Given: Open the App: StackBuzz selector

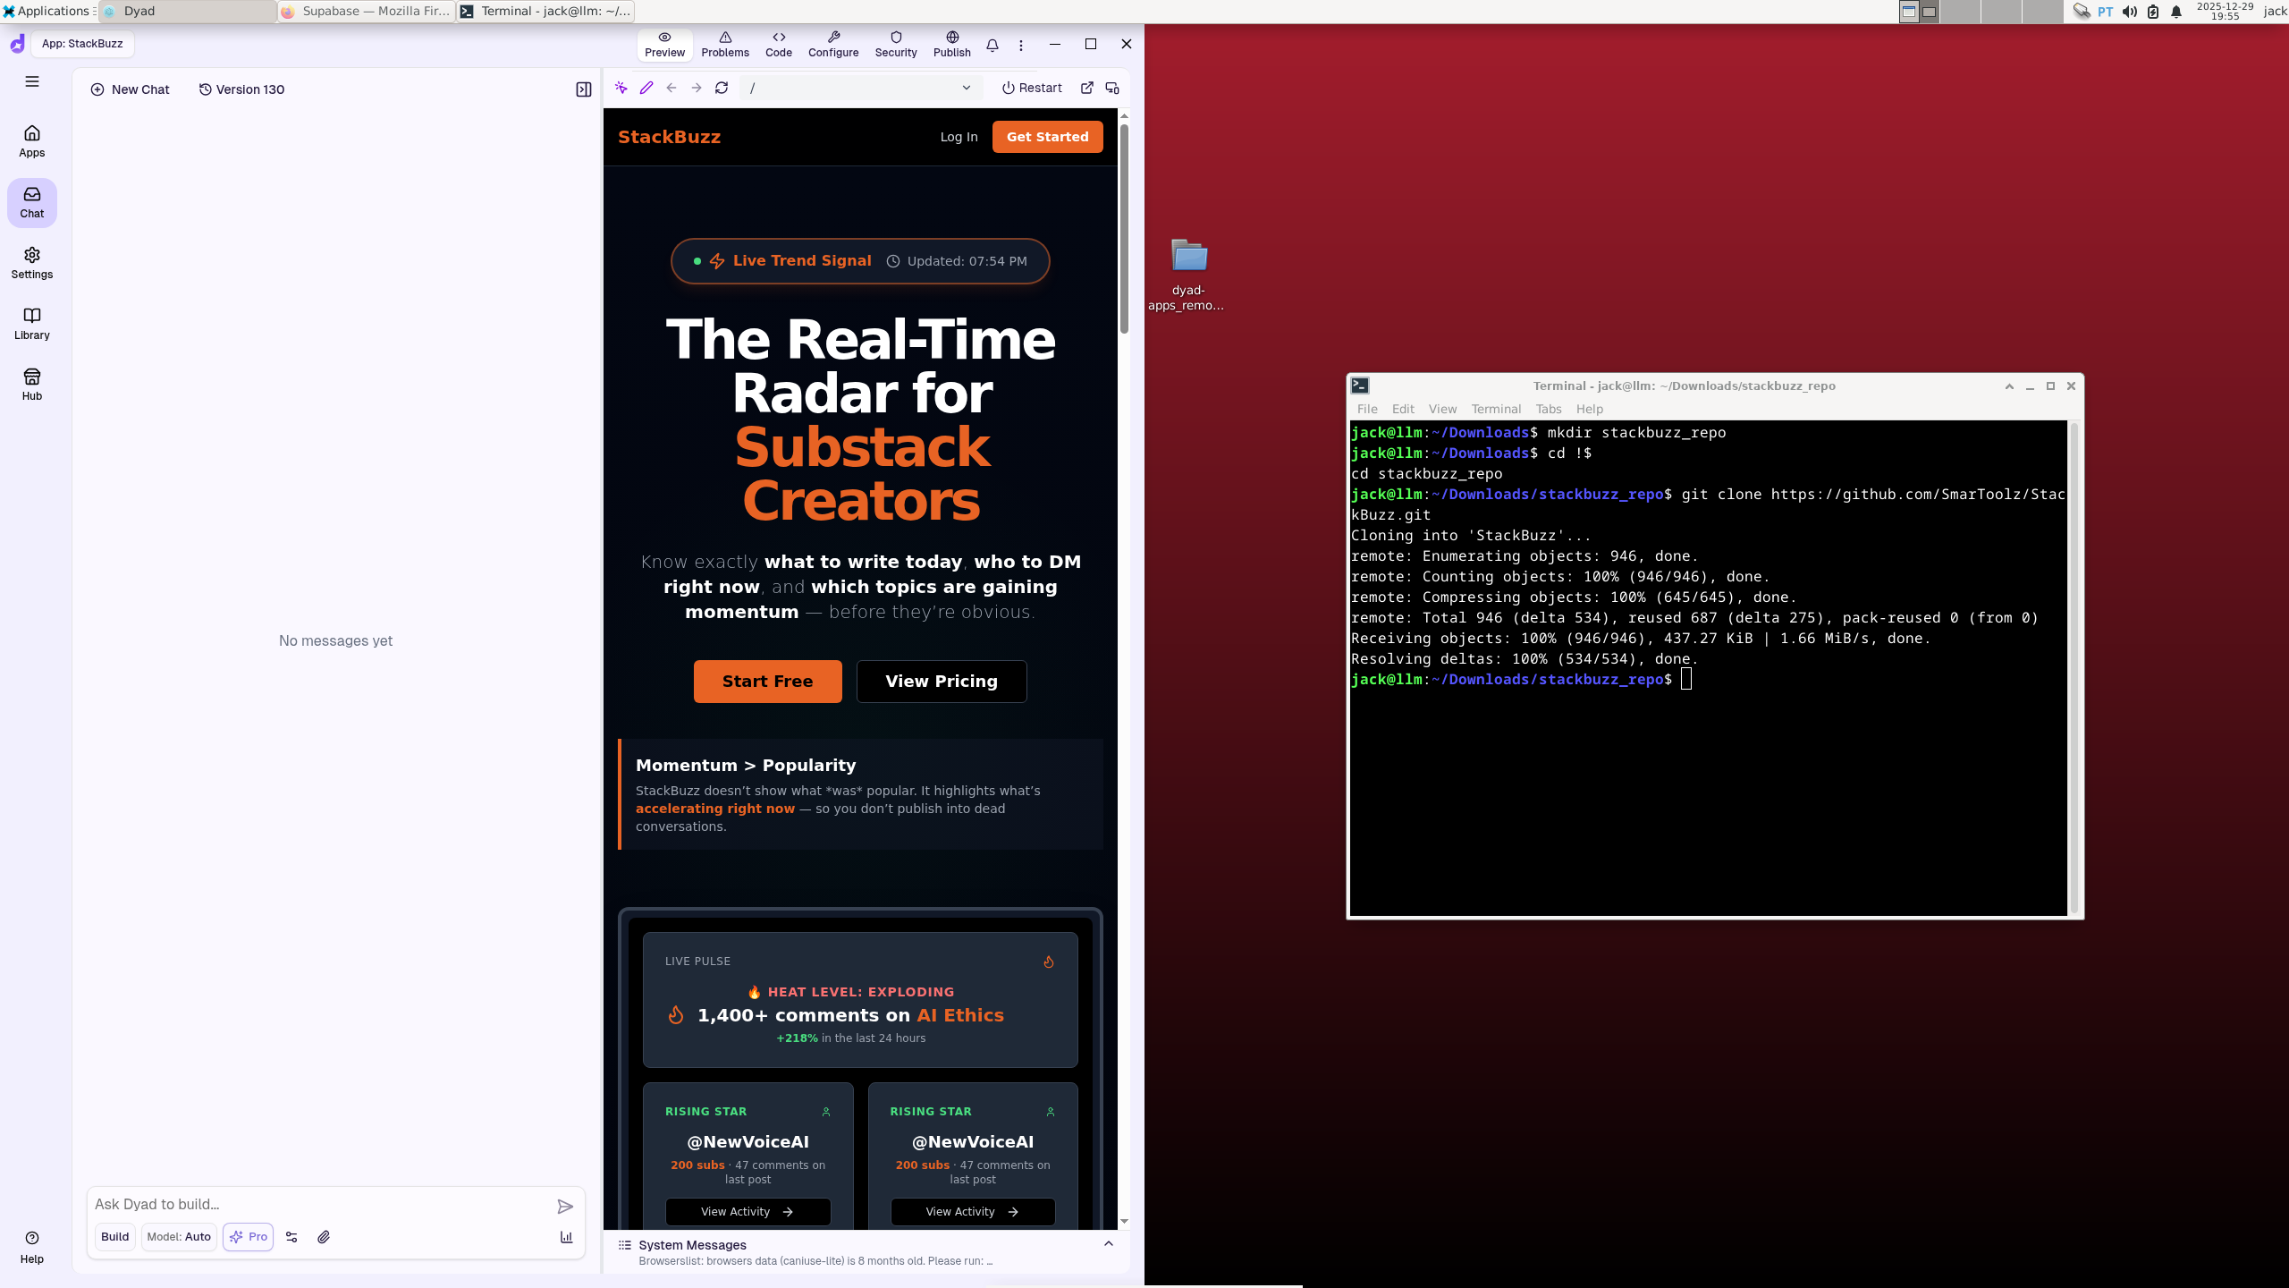Looking at the screenshot, I should pyautogui.click(x=82, y=44).
